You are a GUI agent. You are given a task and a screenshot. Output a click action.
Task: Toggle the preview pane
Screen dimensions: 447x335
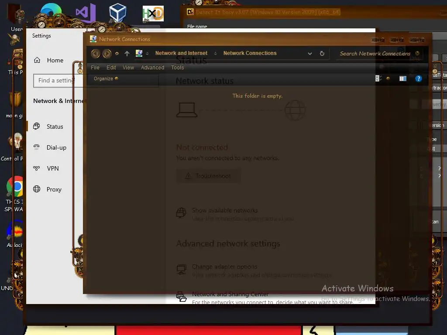tap(403, 79)
